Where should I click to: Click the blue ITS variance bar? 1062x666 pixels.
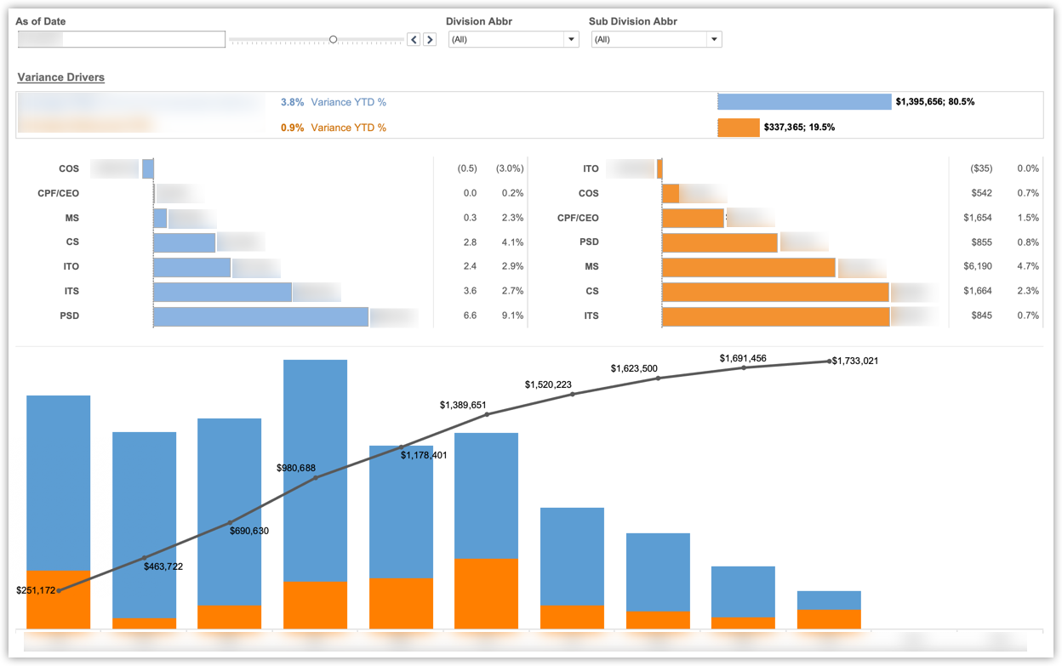click(222, 292)
